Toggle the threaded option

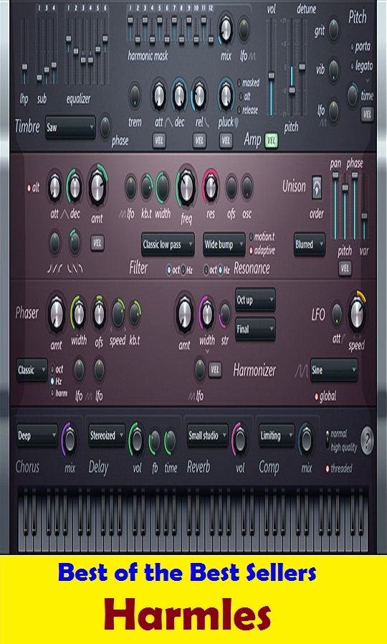coord(328,468)
